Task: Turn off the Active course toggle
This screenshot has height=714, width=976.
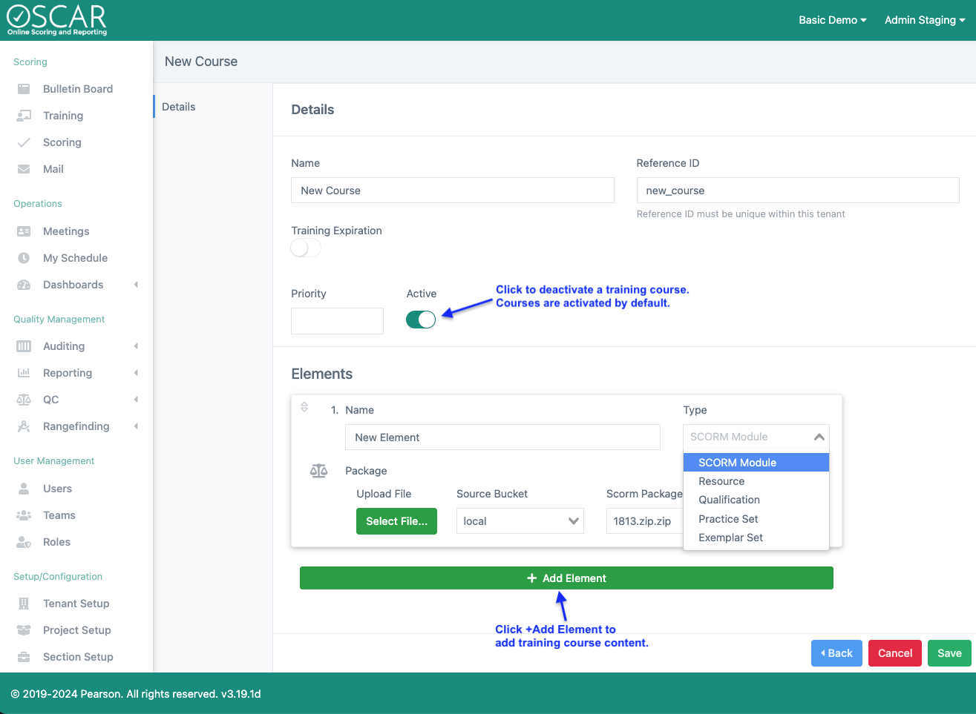Action: [x=421, y=320]
